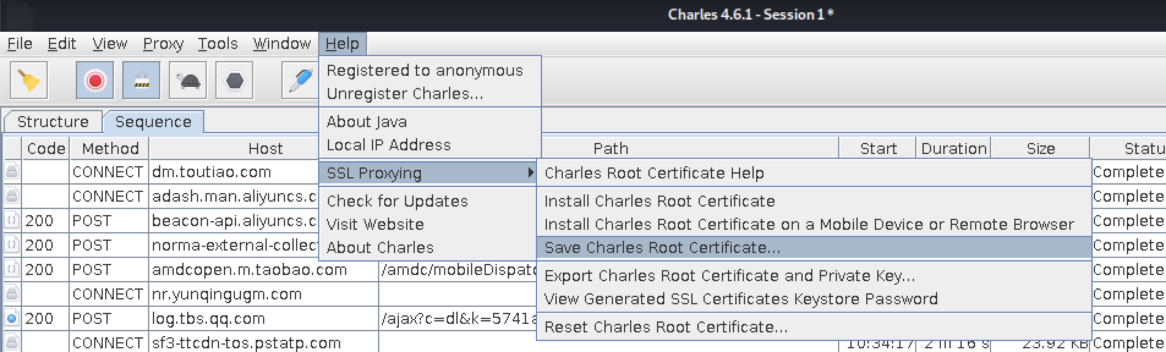1166x352 pixels.
Task: Choose Install Charles Root Certificate
Action: point(814,201)
